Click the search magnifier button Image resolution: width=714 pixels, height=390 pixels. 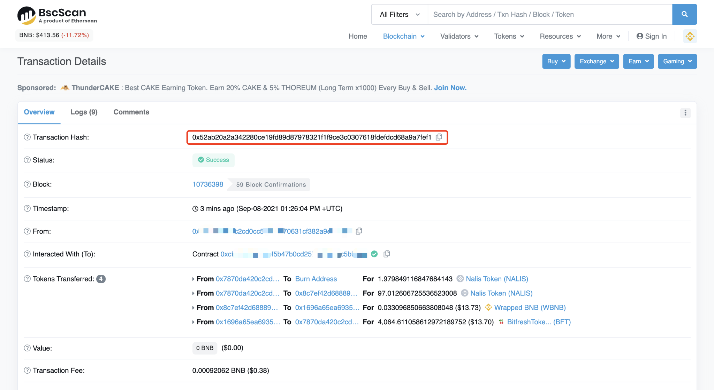[x=684, y=14]
